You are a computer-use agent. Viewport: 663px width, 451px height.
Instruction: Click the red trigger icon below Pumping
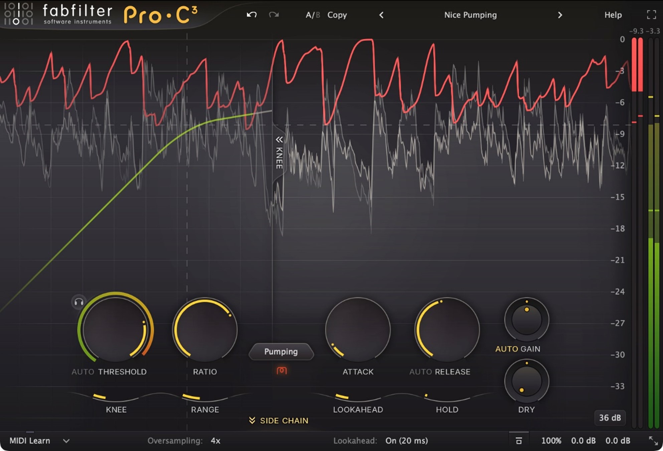(281, 370)
